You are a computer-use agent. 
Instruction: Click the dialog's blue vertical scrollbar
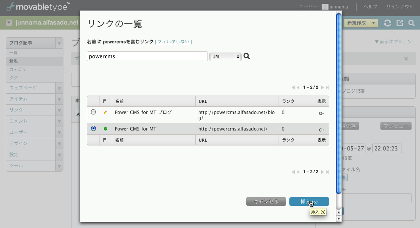tap(339, 103)
